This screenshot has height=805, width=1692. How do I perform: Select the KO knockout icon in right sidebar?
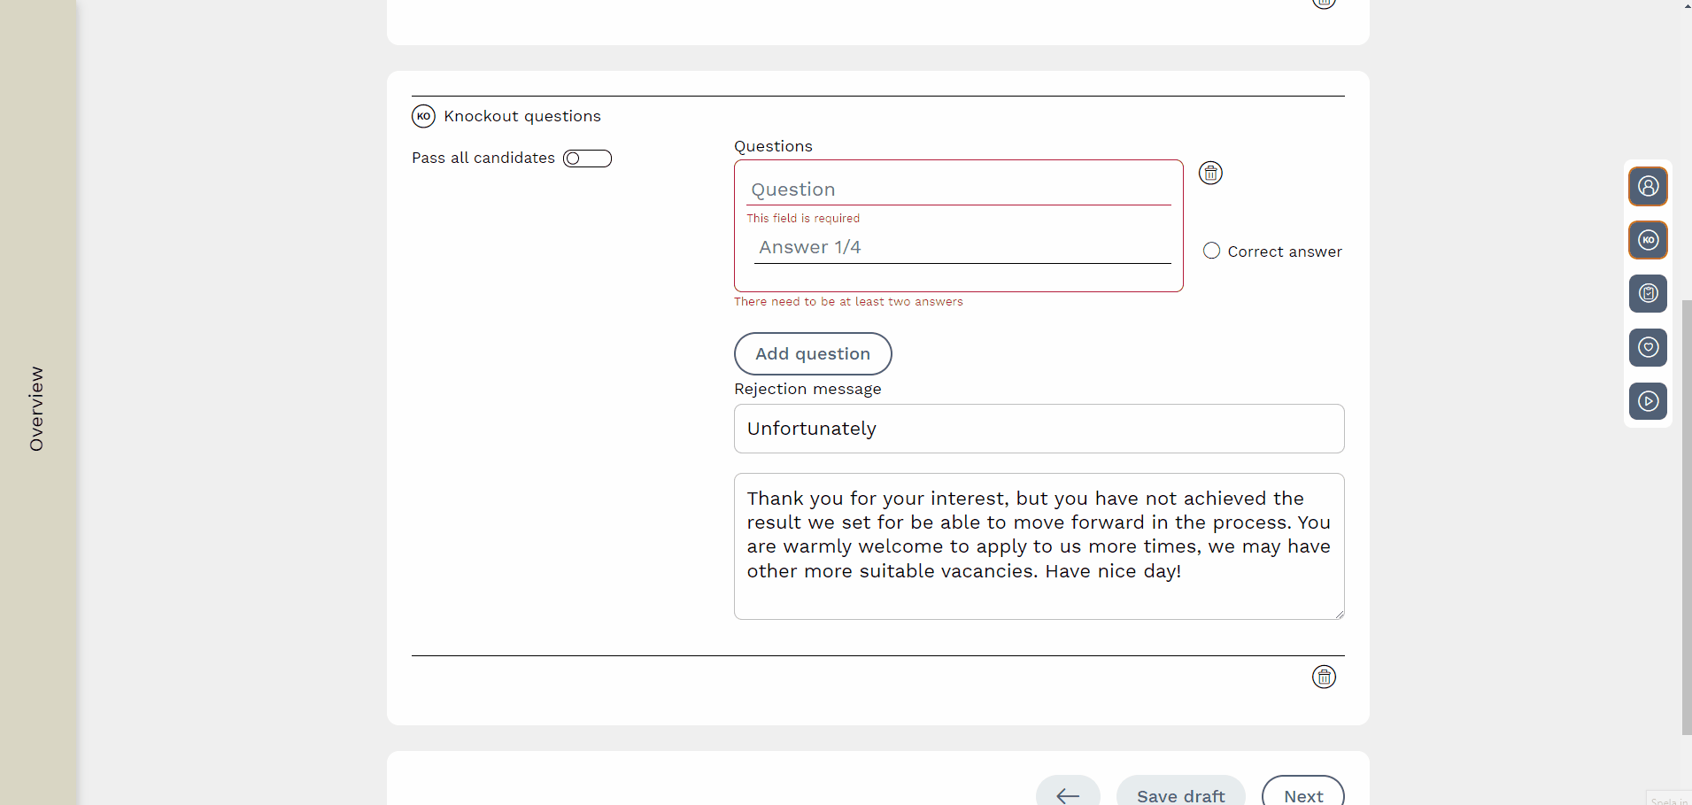(x=1648, y=240)
